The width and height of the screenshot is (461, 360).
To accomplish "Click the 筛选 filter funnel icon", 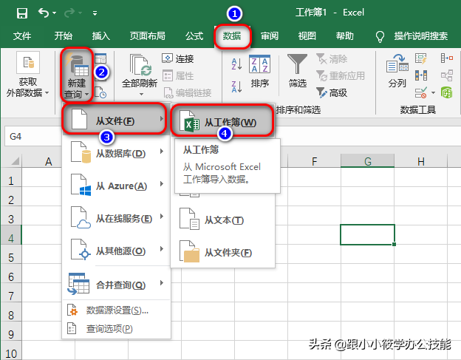I will point(297,71).
